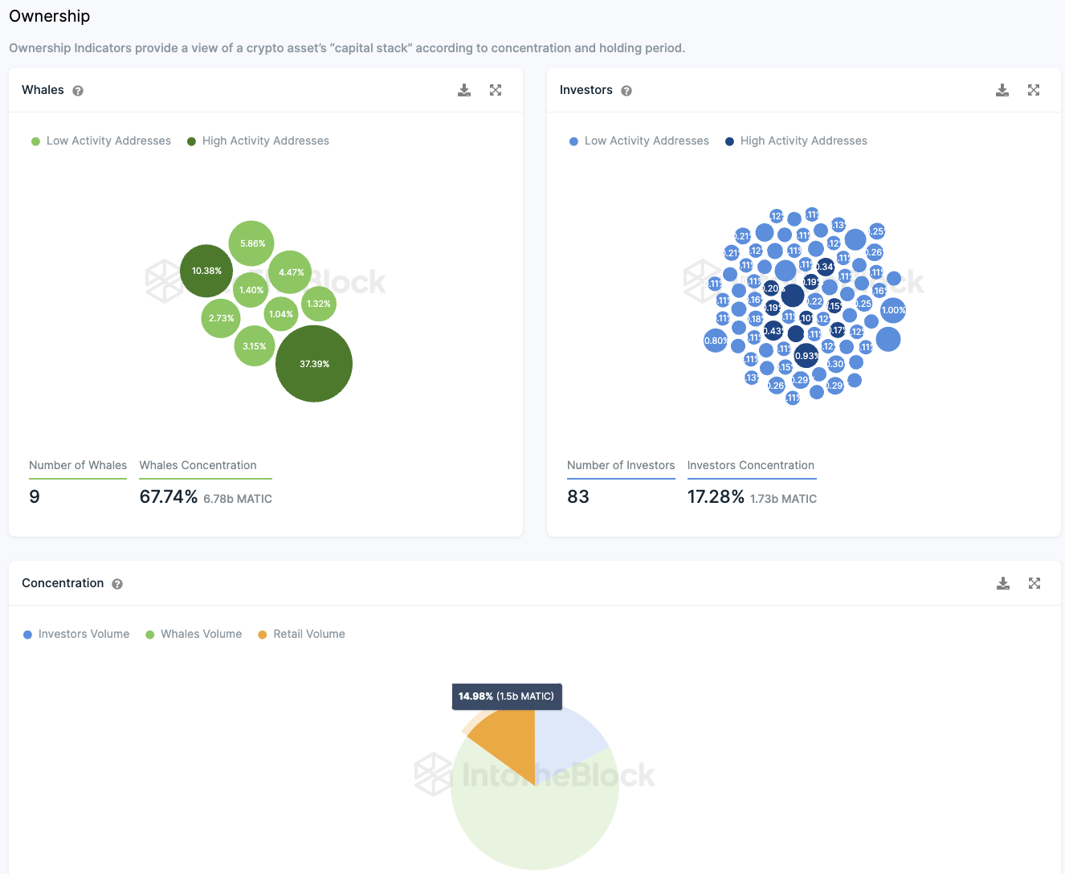This screenshot has height=874, width=1065.
Task: Select the 1.00% investor bubble
Action: click(893, 310)
